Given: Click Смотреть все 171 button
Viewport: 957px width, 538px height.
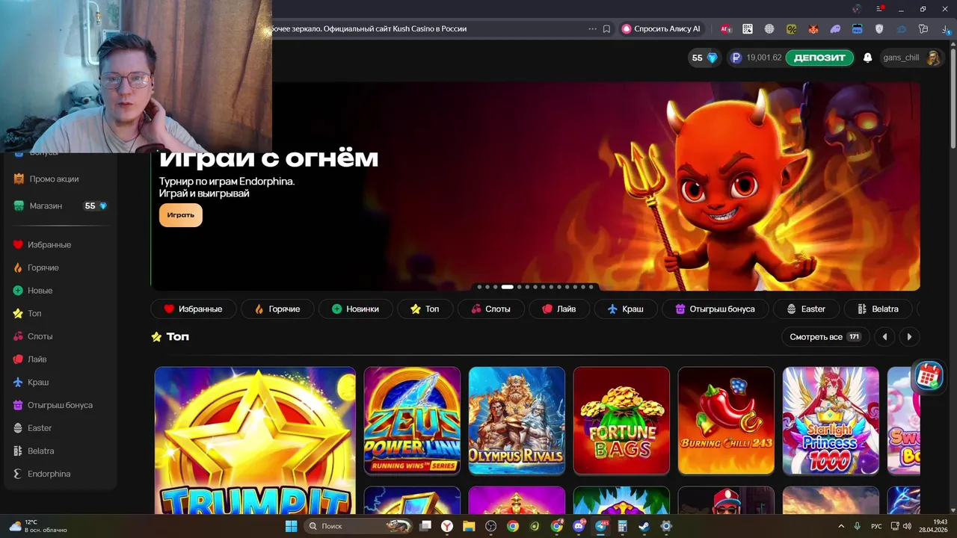Looking at the screenshot, I should (x=825, y=337).
